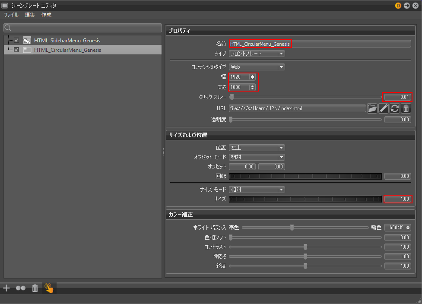The height and width of the screenshot is (304, 422).
Task: Click the カラー補正 section header
Action: (x=291, y=215)
